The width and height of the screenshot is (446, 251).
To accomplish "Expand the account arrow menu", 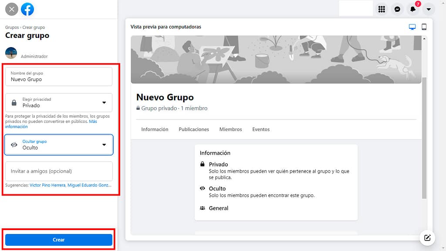I will point(429,9).
